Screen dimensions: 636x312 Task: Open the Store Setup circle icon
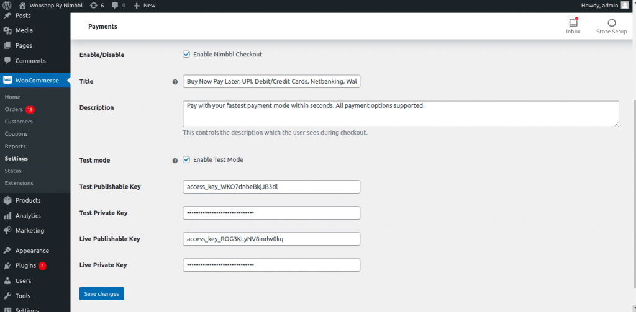[612, 23]
